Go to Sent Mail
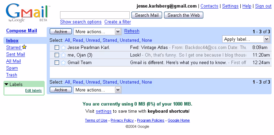 point(15,54)
